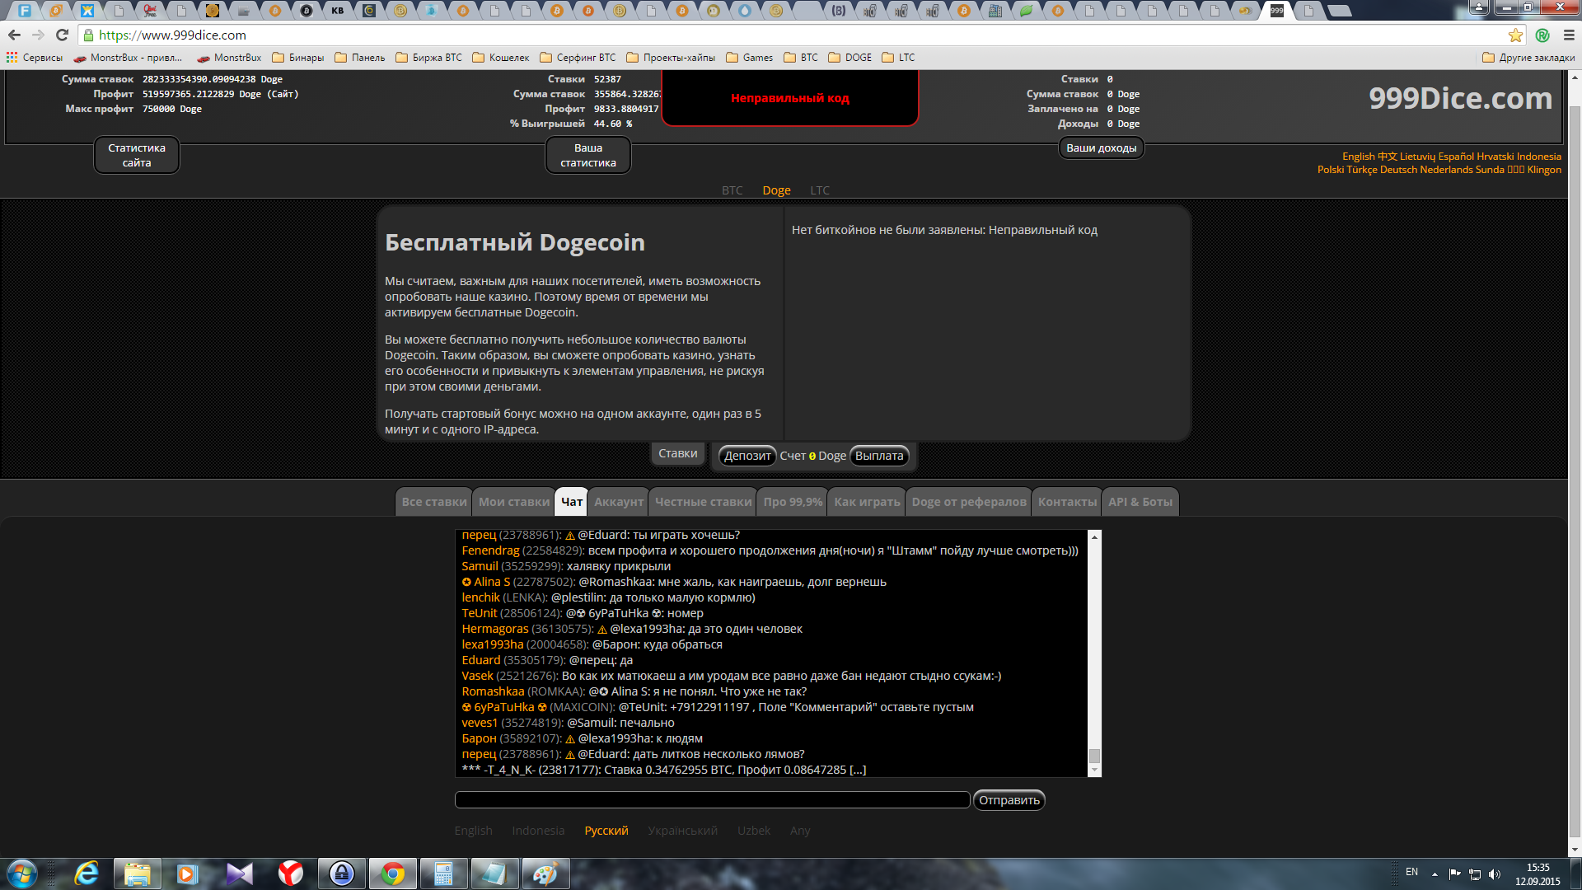Open the Панель bookmark folder
Image resolution: width=1582 pixels, height=890 pixels.
pos(360,58)
